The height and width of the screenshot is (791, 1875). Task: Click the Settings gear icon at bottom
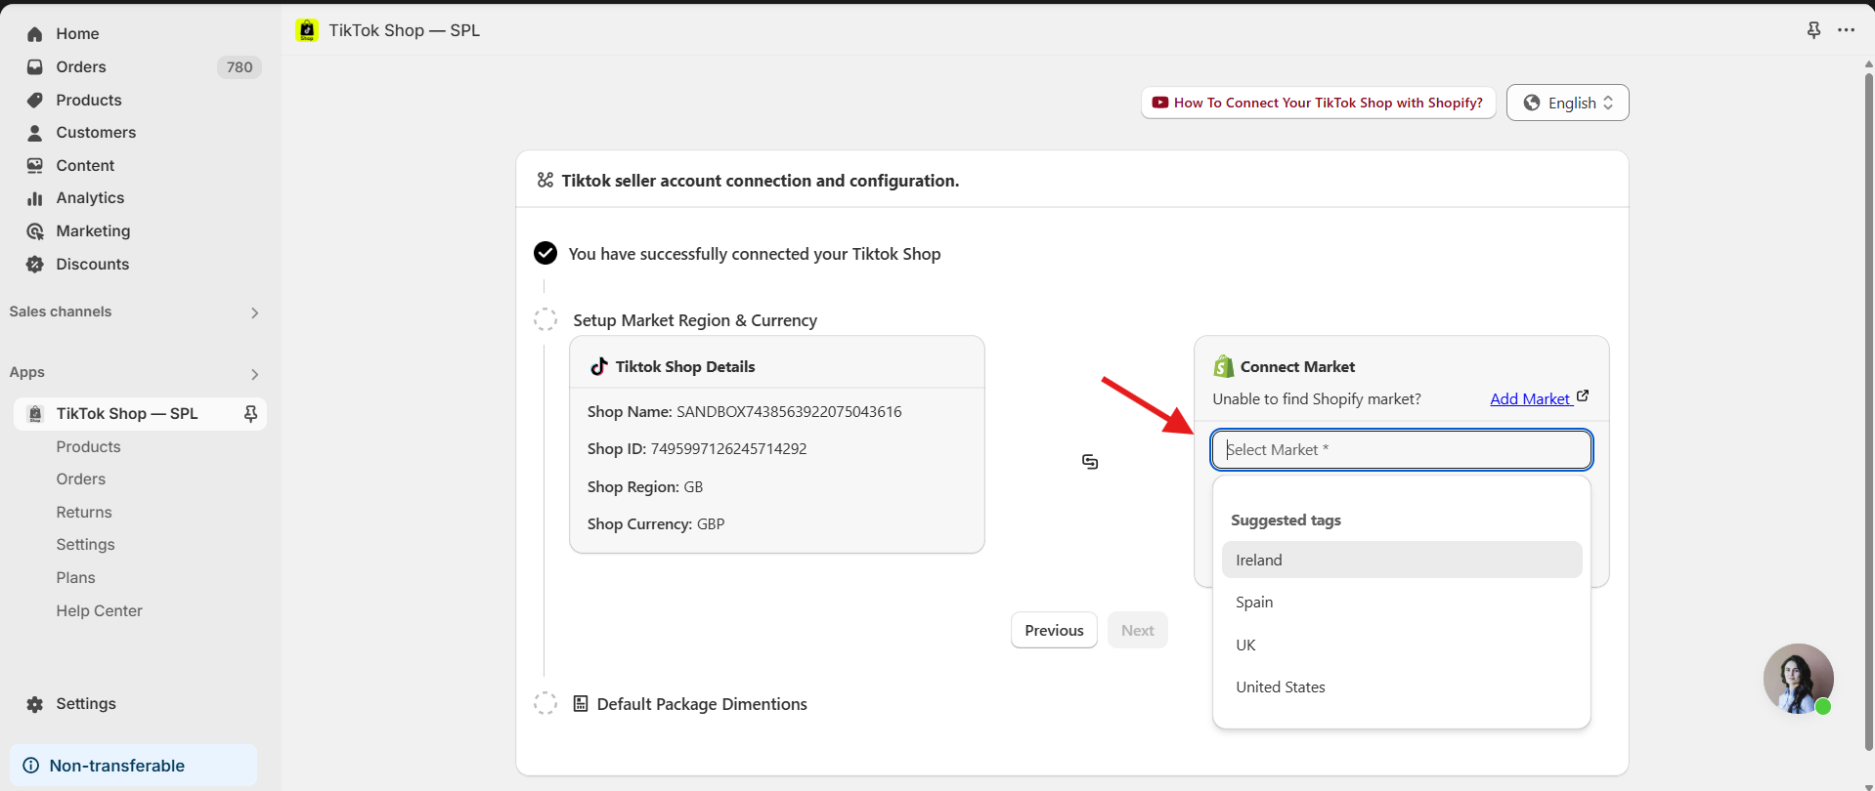pyautogui.click(x=35, y=704)
